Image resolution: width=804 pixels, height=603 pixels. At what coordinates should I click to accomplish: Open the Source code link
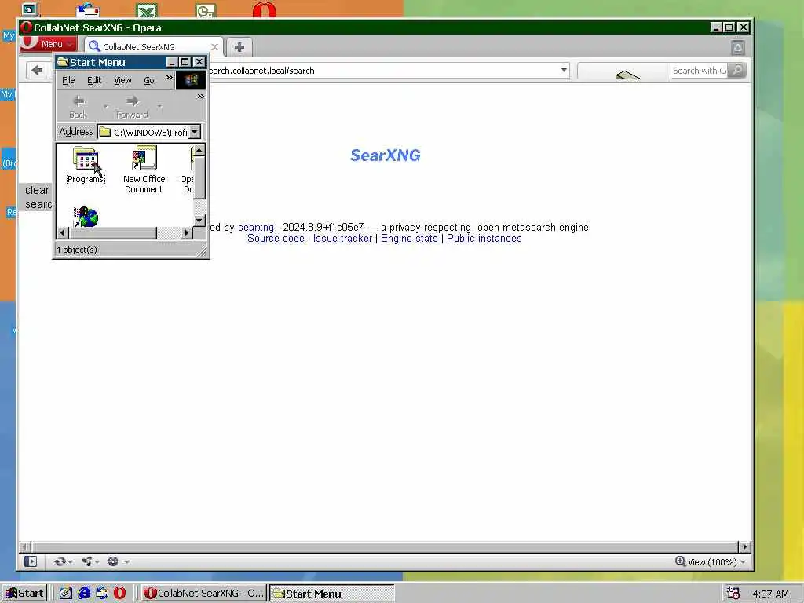point(276,239)
